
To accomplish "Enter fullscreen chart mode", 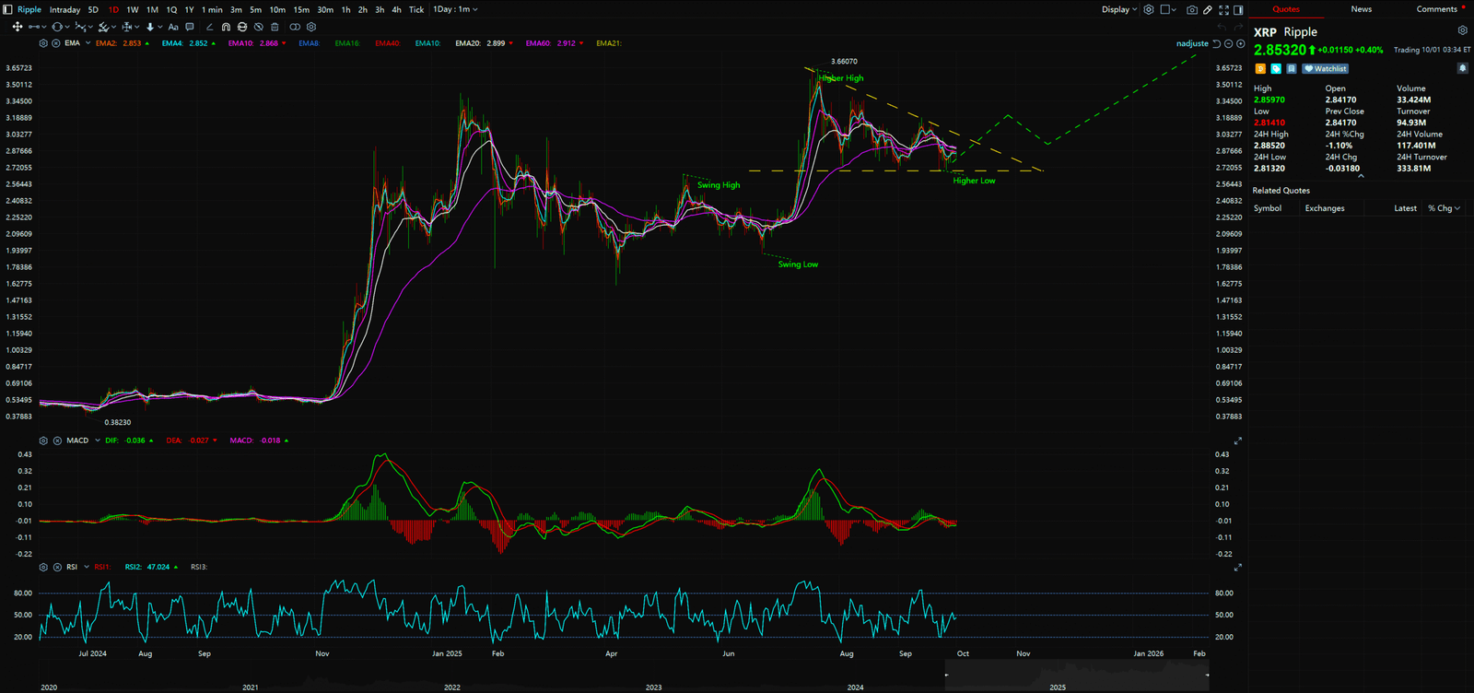I will 1223,9.
